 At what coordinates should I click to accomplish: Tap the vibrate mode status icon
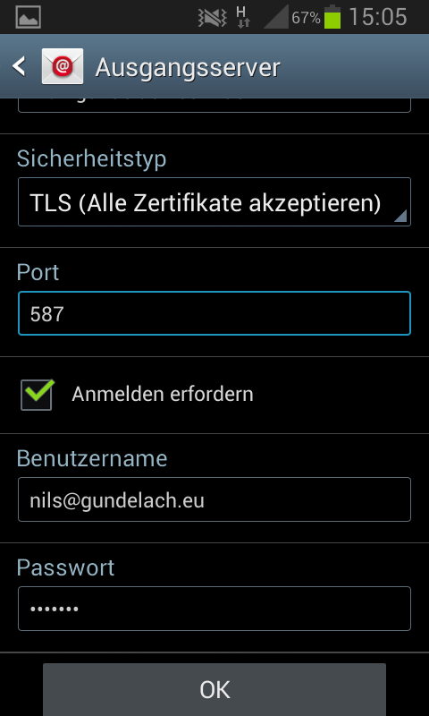click(x=213, y=18)
